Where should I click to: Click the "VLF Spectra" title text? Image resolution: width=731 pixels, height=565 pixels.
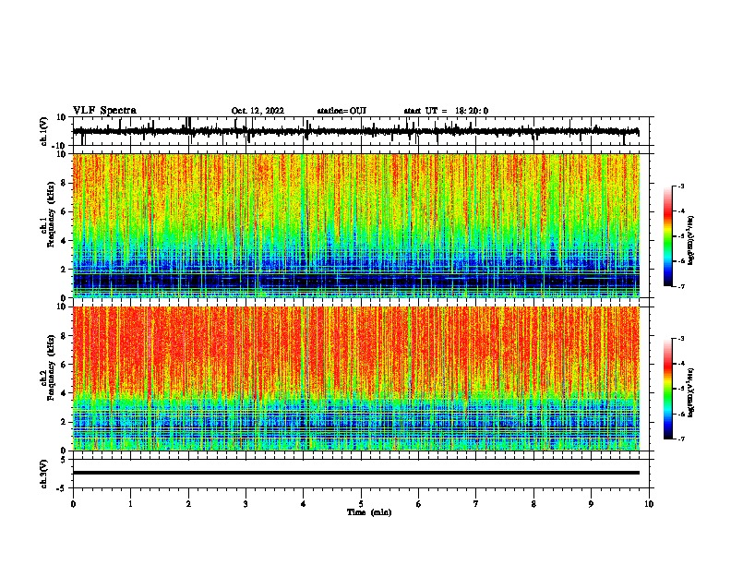(104, 111)
